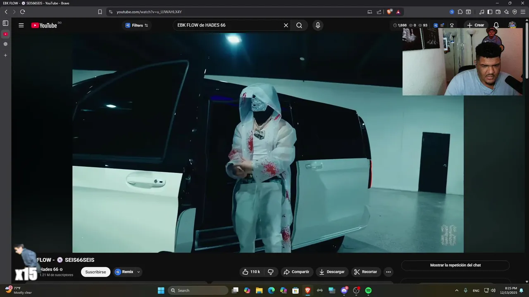Install app icon in address bar
Screen dimensions: 529x297
370,12
